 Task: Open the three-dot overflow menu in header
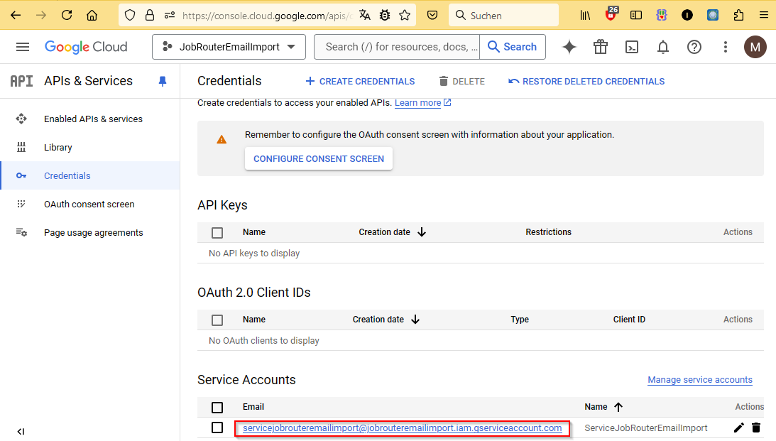tap(725, 47)
